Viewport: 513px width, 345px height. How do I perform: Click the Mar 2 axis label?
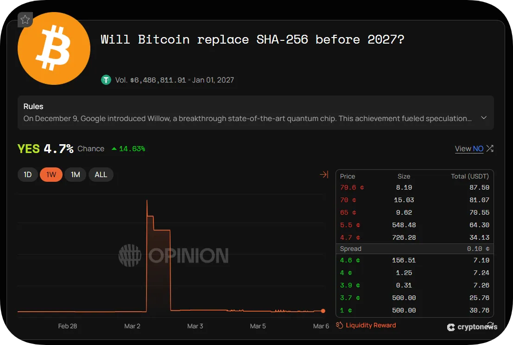click(132, 326)
